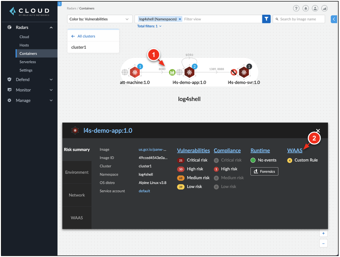Click the Manage gear icon
340x257 pixels.
(x=10, y=100)
